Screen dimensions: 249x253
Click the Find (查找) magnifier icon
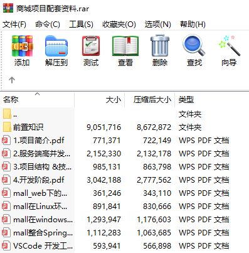pyautogui.click(x=194, y=46)
